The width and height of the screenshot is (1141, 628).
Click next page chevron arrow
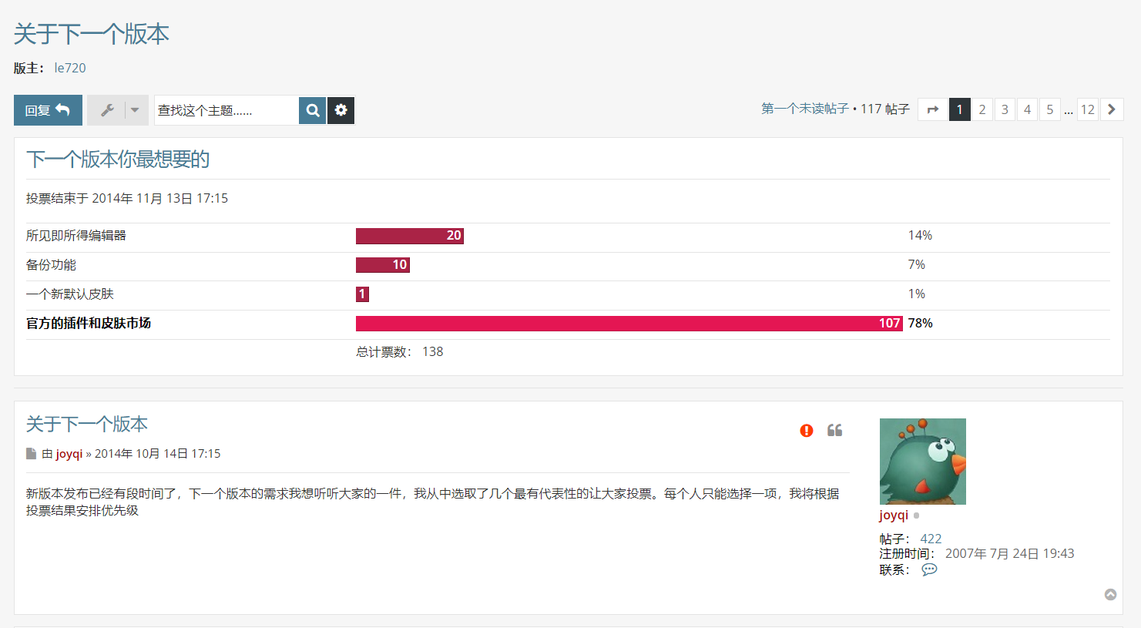pyautogui.click(x=1112, y=109)
